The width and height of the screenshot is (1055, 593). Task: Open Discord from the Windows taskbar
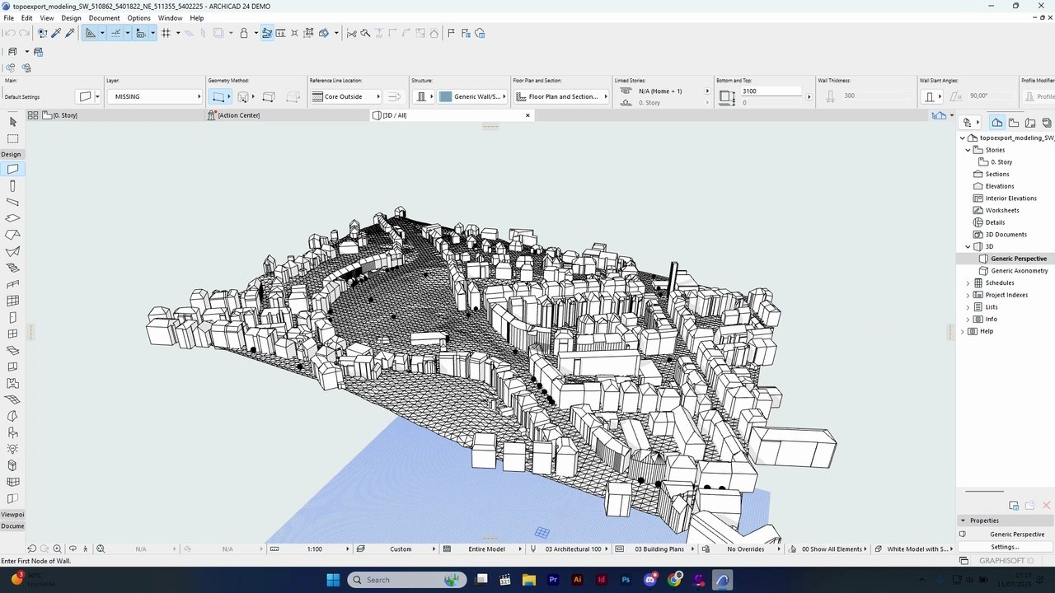(x=651, y=580)
